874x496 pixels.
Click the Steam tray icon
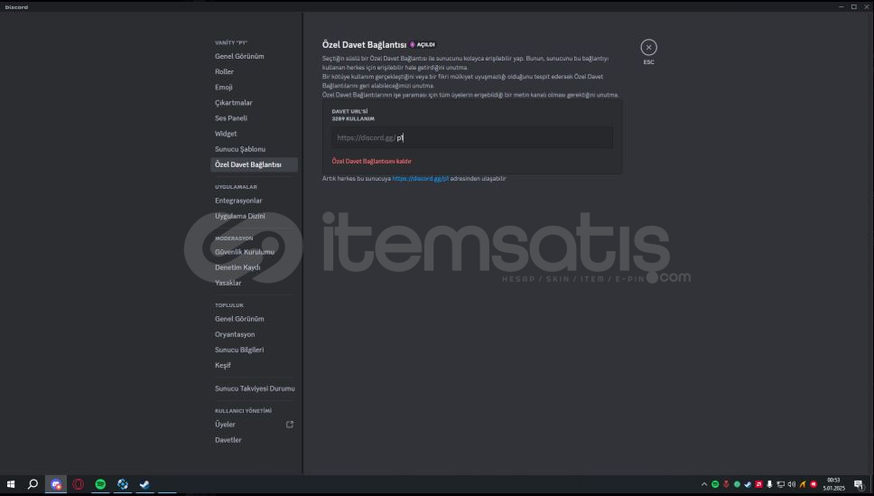[748, 484]
